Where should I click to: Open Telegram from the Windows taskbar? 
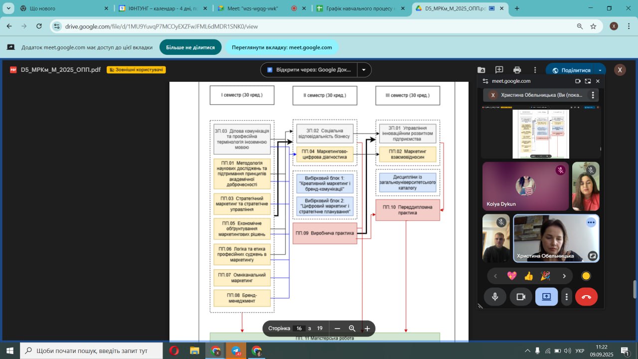236,351
